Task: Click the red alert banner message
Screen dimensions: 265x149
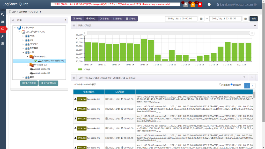Action: 115,4
